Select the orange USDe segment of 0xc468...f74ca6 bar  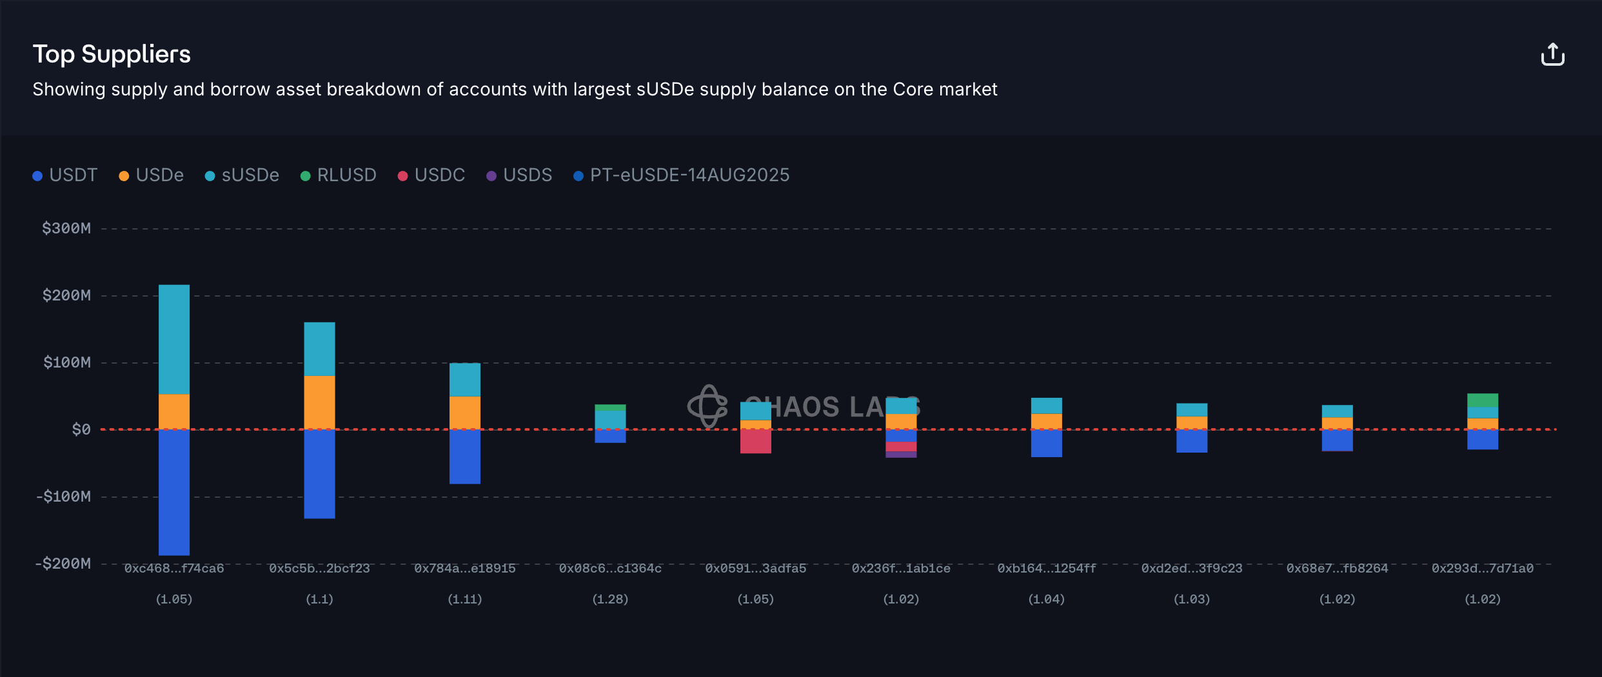pos(174,412)
